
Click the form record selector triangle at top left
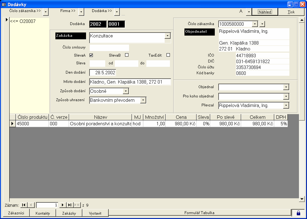coord(6,20)
